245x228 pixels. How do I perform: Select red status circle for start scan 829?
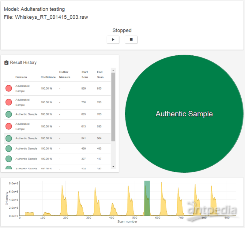click(x=9, y=89)
